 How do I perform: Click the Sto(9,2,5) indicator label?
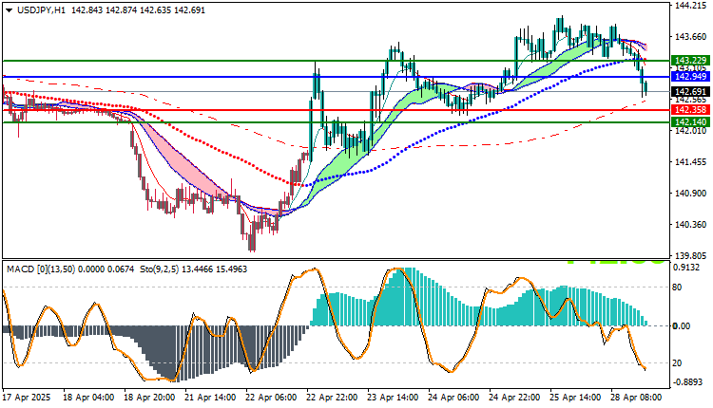(159, 269)
